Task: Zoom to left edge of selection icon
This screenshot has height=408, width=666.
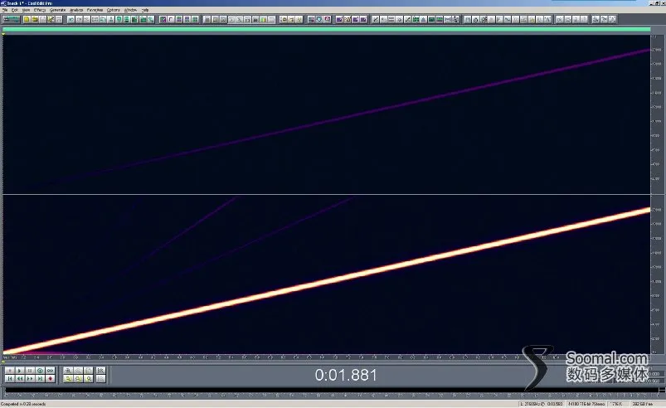Action: (78, 379)
